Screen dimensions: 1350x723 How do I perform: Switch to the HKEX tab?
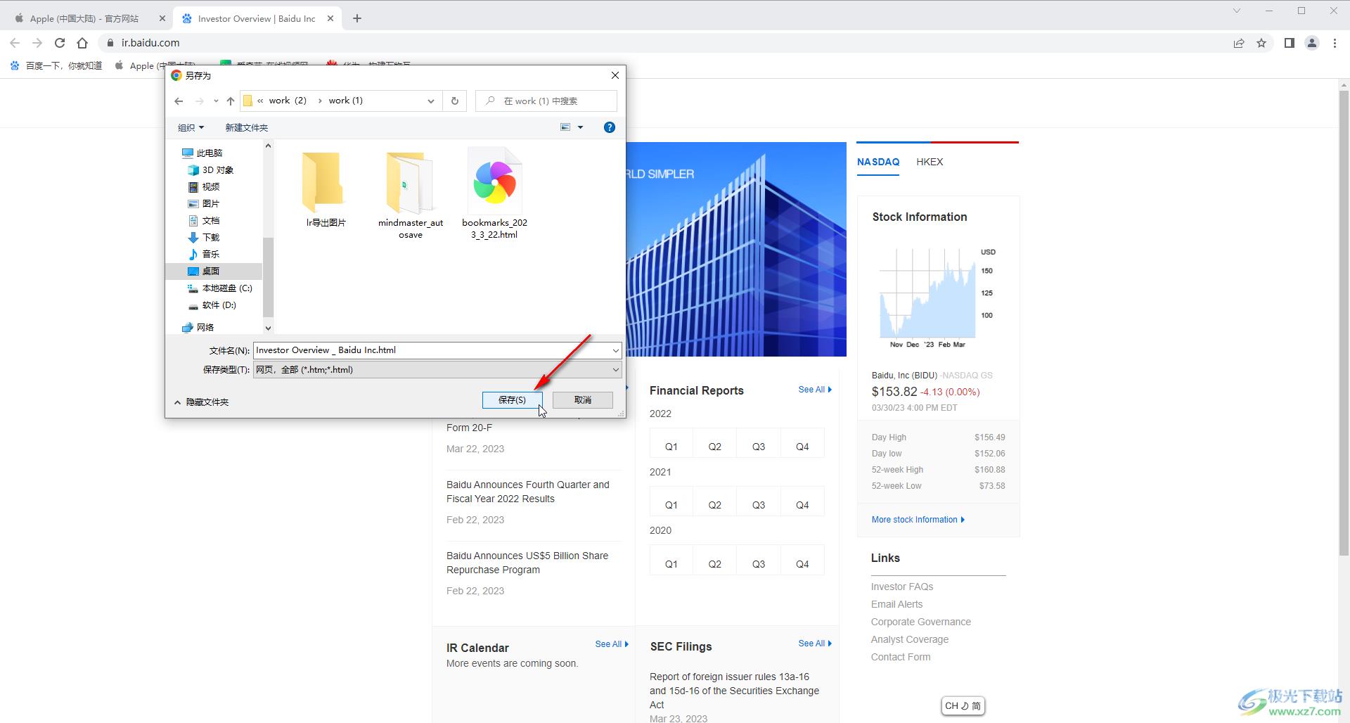pos(930,162)
